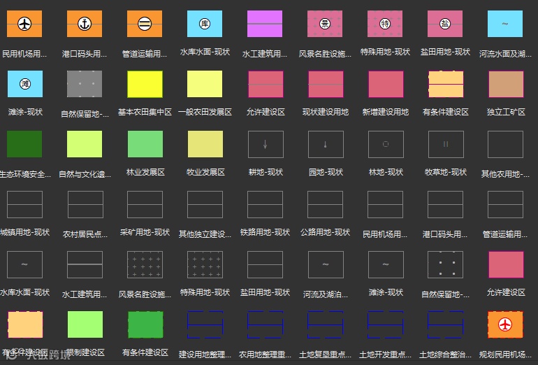Select the lime 自然与文化遗 swatch
The image size is (538, 365).
point(85,144)
